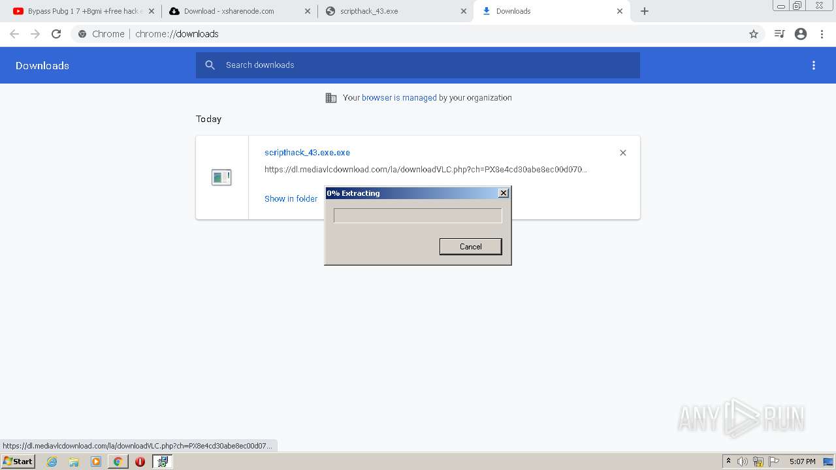Image resolution: width=836 pixels, height=470 pixels.
Task: Remove scripthack_43.exe.exe from downloads list
Action: 623,153
